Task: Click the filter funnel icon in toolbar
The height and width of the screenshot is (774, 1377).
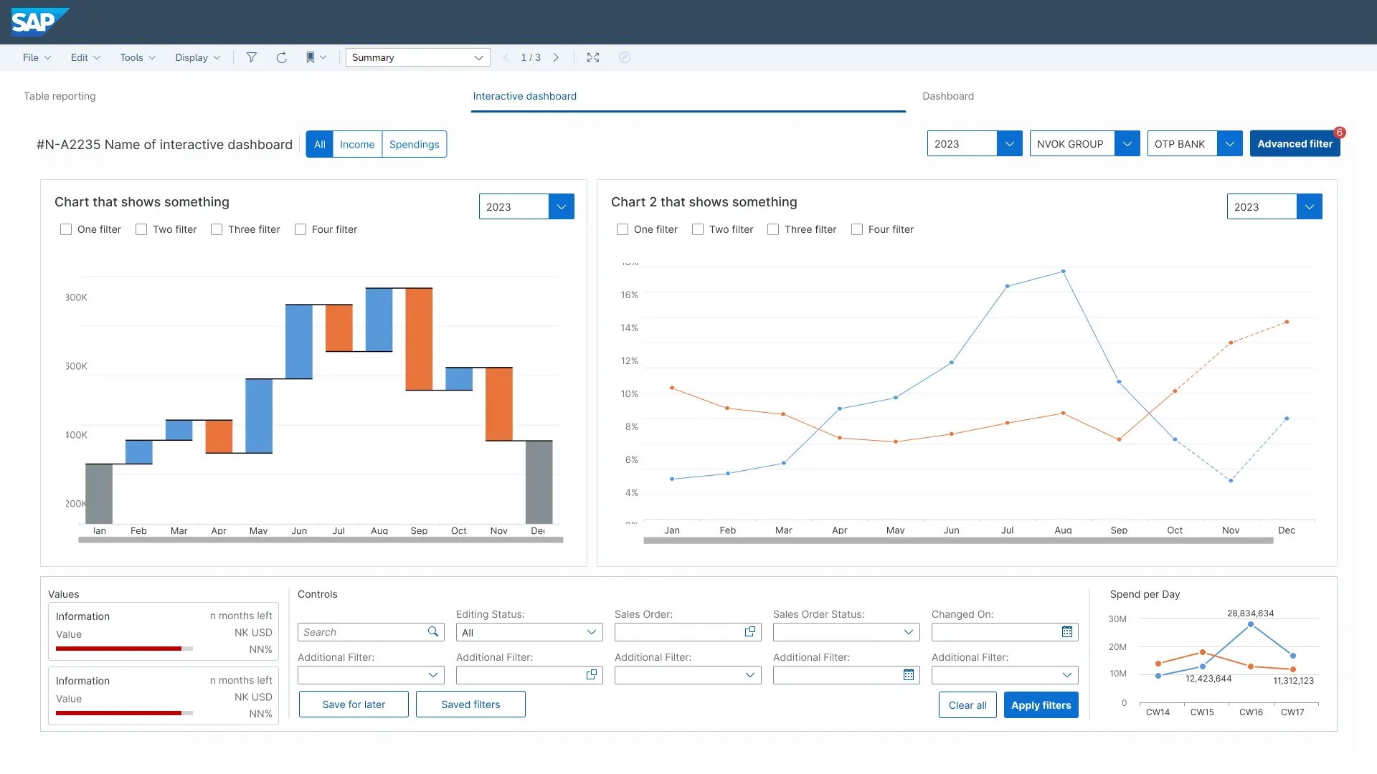Action: (252, 57)
